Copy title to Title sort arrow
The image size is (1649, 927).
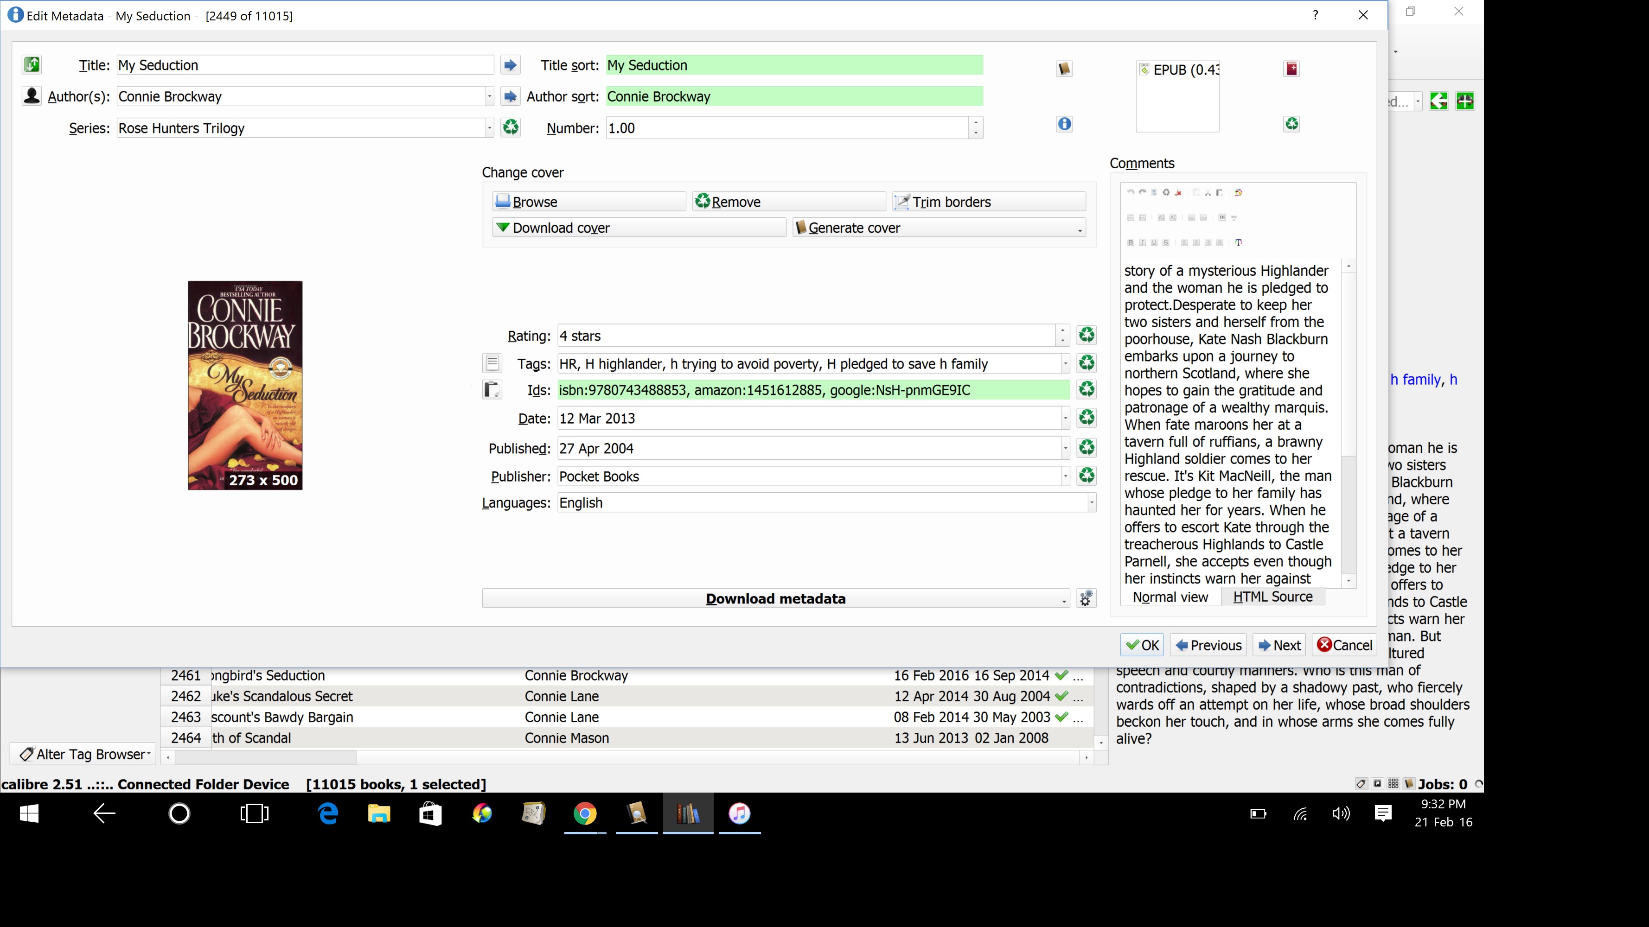click(510, 64)
